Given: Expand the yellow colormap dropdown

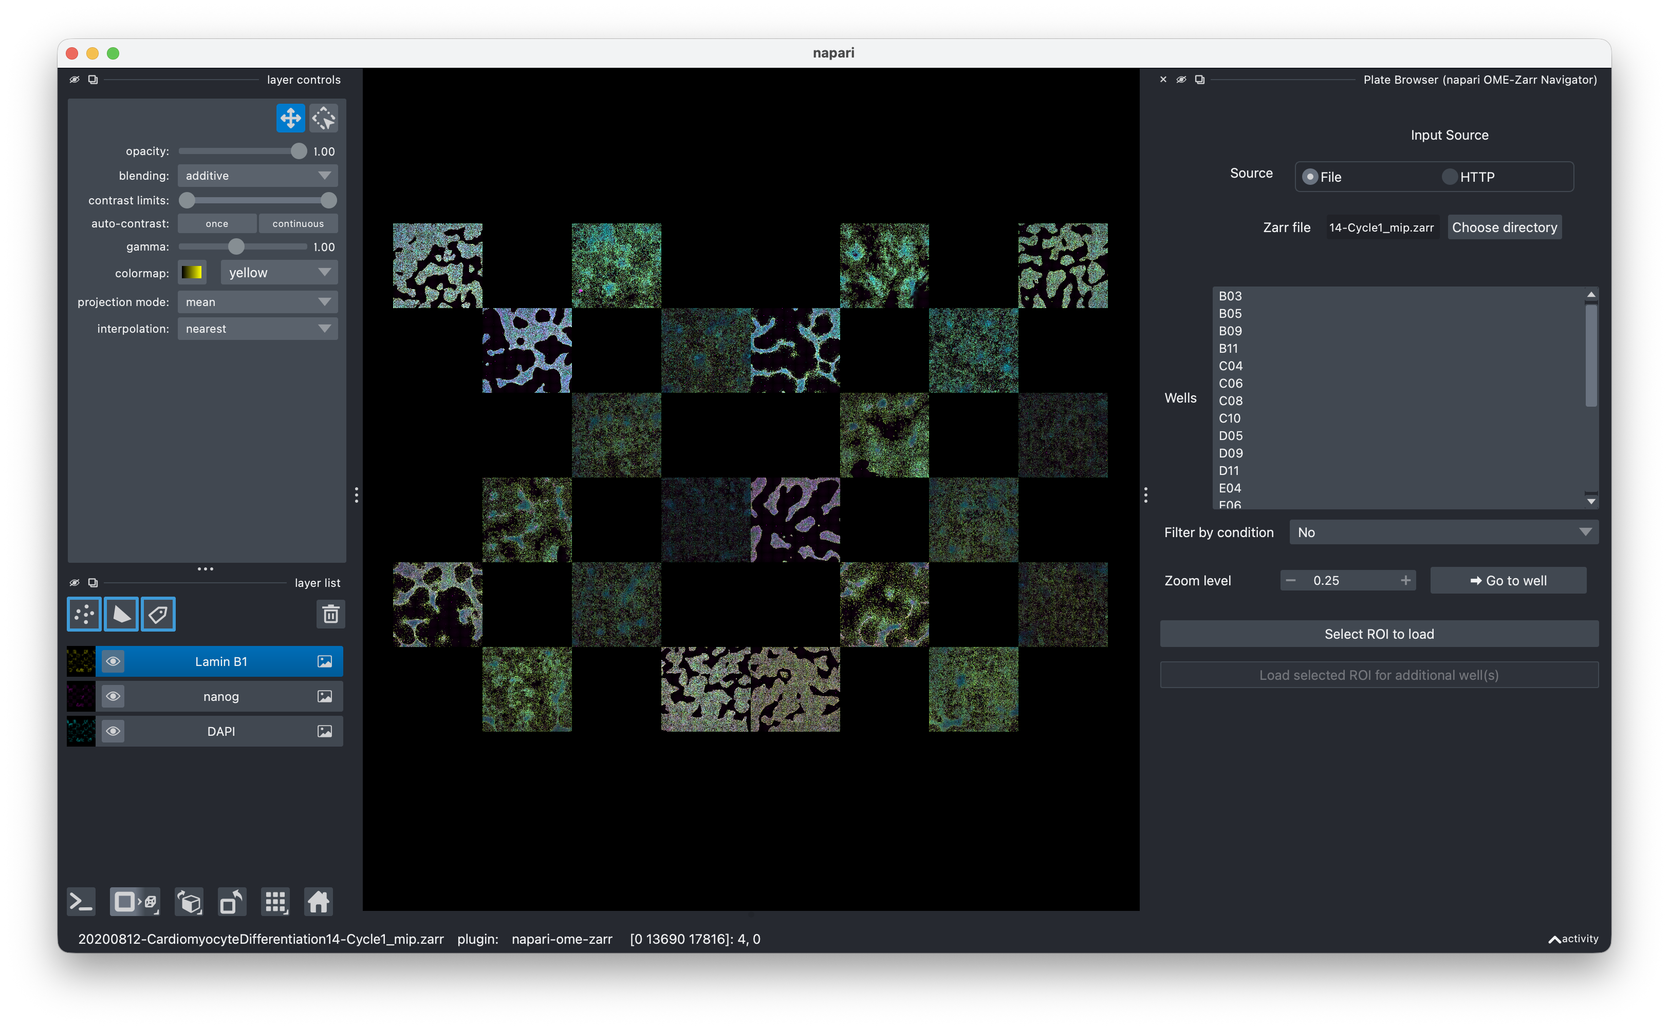Looking at the screenshot, I should (x=279, y=273).
